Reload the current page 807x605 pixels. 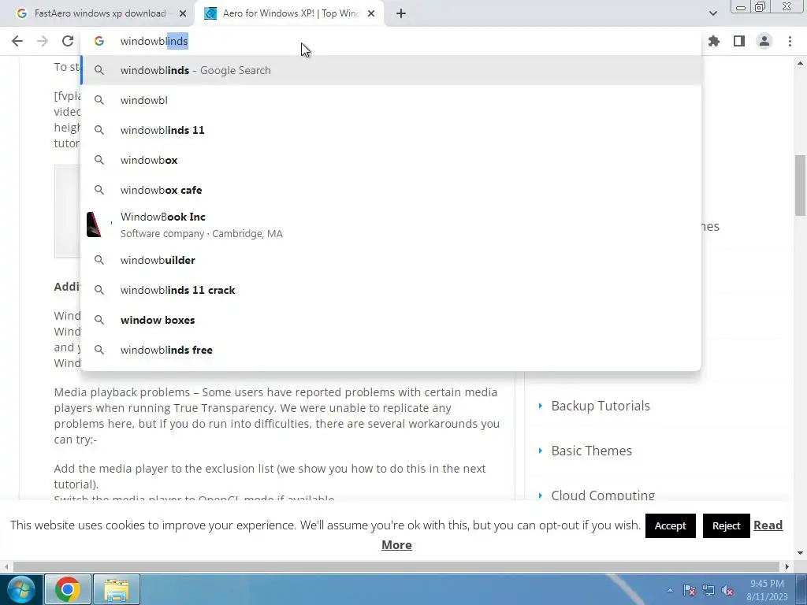click(68, 41)
